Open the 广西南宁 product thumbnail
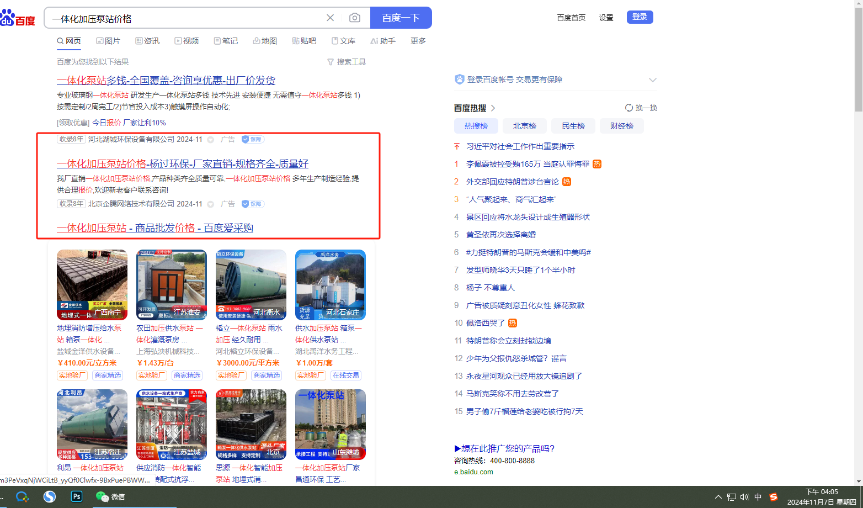The width and height of the screenshot is (863, 508). 92,285
